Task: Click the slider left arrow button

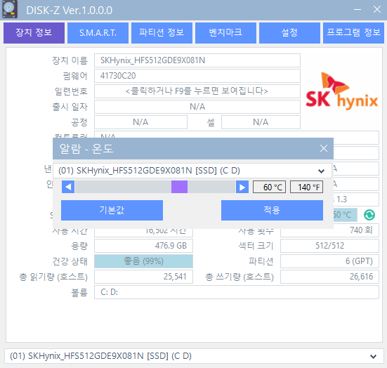Action: click(68, 187)
